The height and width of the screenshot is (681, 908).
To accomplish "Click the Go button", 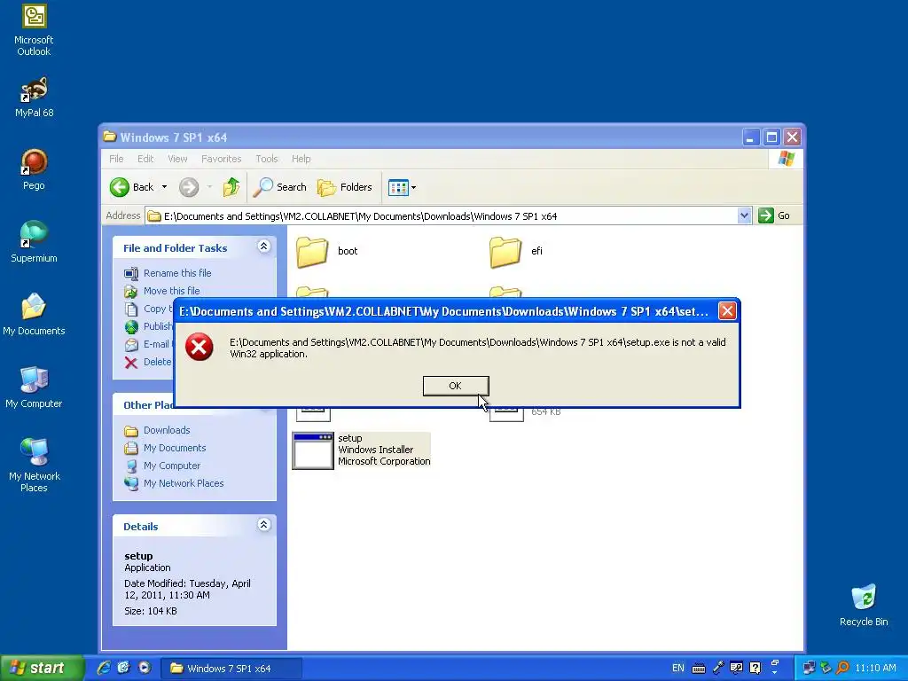I will click(774, 215).
